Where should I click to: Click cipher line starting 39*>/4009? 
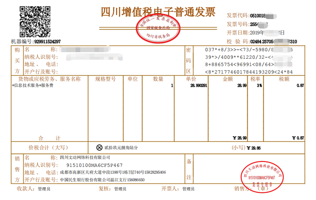[x=249, y=57]
